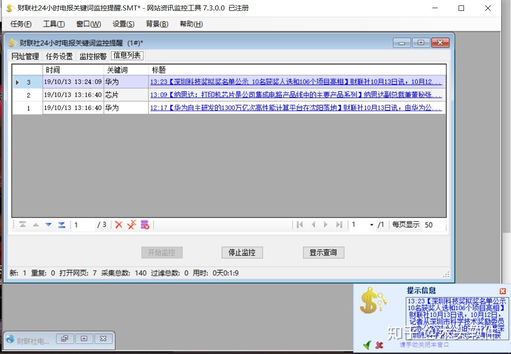
Task: Maximize the inner monitoring child window
Action: [421, 42]
